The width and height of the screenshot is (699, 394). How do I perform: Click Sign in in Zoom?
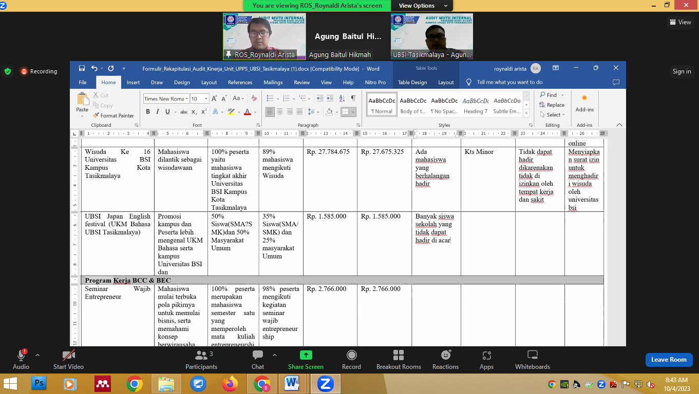[x=682, y=71]
